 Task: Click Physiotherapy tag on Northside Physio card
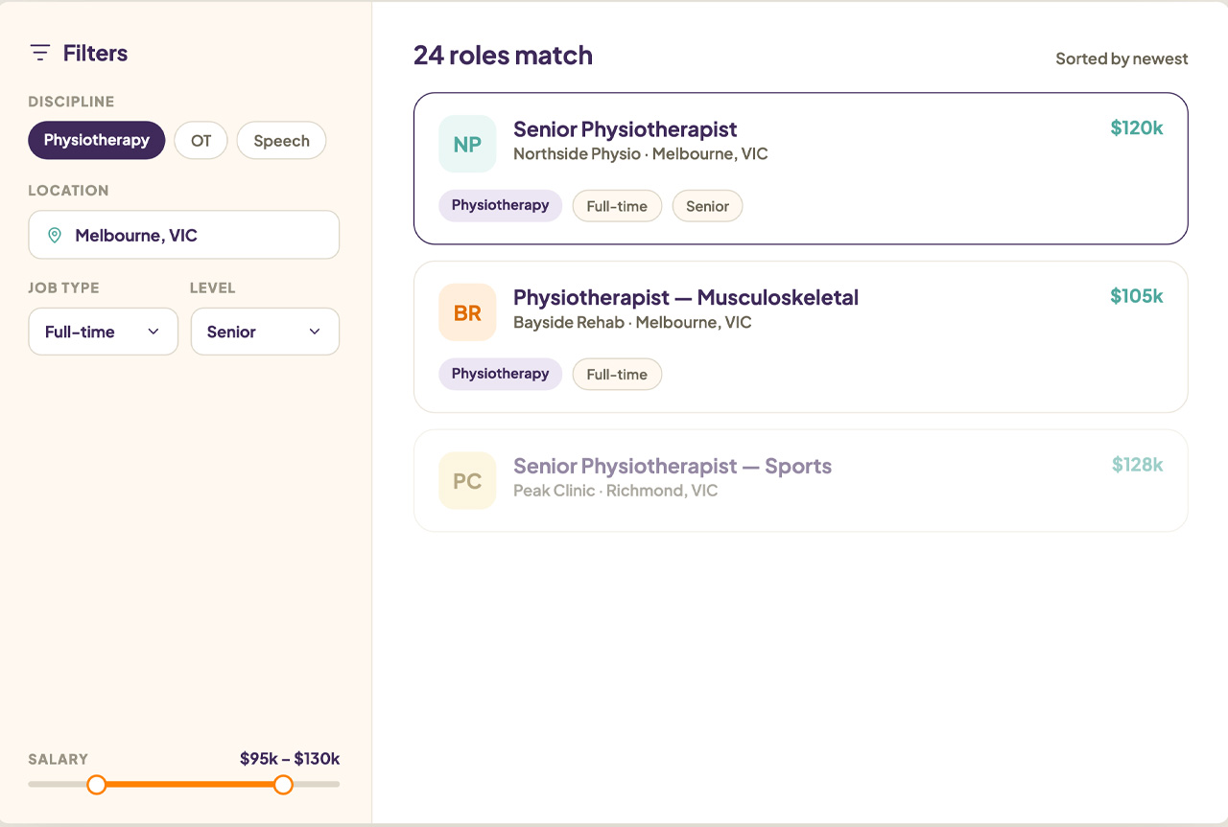pyautogui.click(x=501, y=205)
